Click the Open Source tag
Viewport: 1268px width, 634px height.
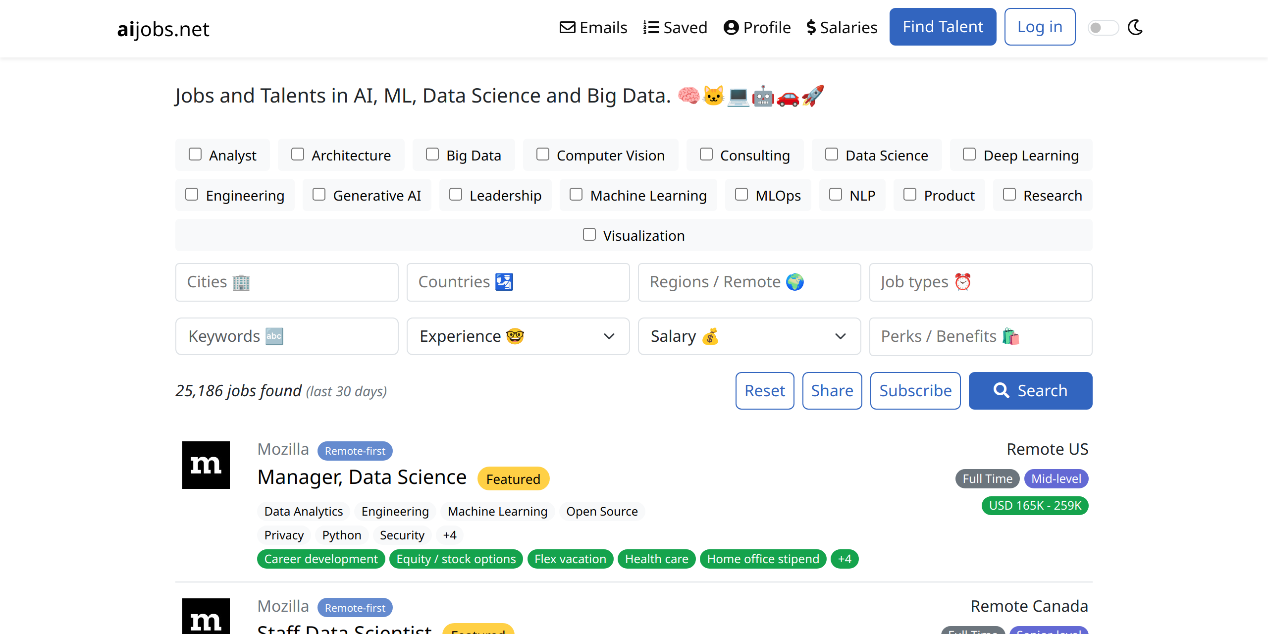click(602, 511)
